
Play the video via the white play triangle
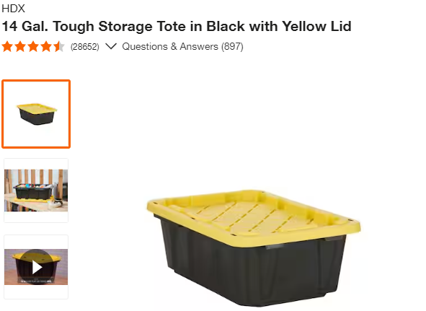click(x=37, y=267)
